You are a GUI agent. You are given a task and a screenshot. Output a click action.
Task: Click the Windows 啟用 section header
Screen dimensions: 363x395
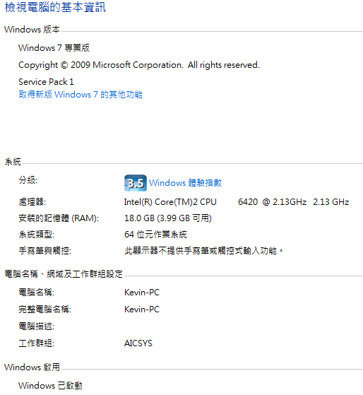(32, 367)
